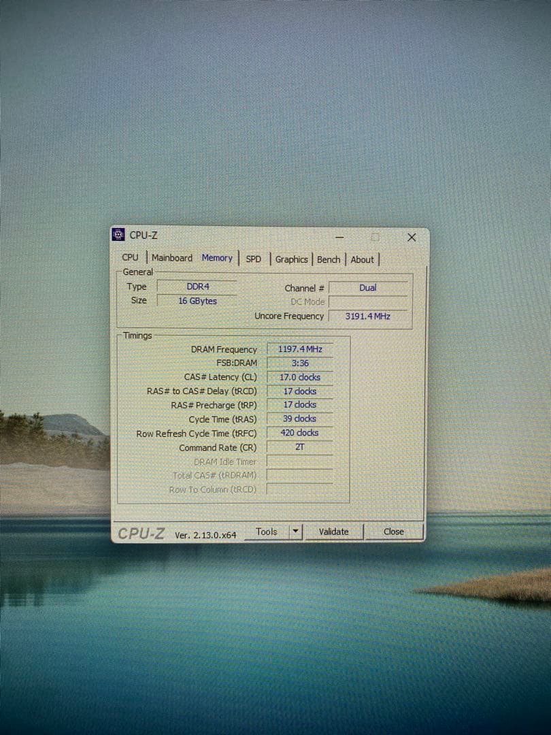Select the CAS# Latency value field

299,377
